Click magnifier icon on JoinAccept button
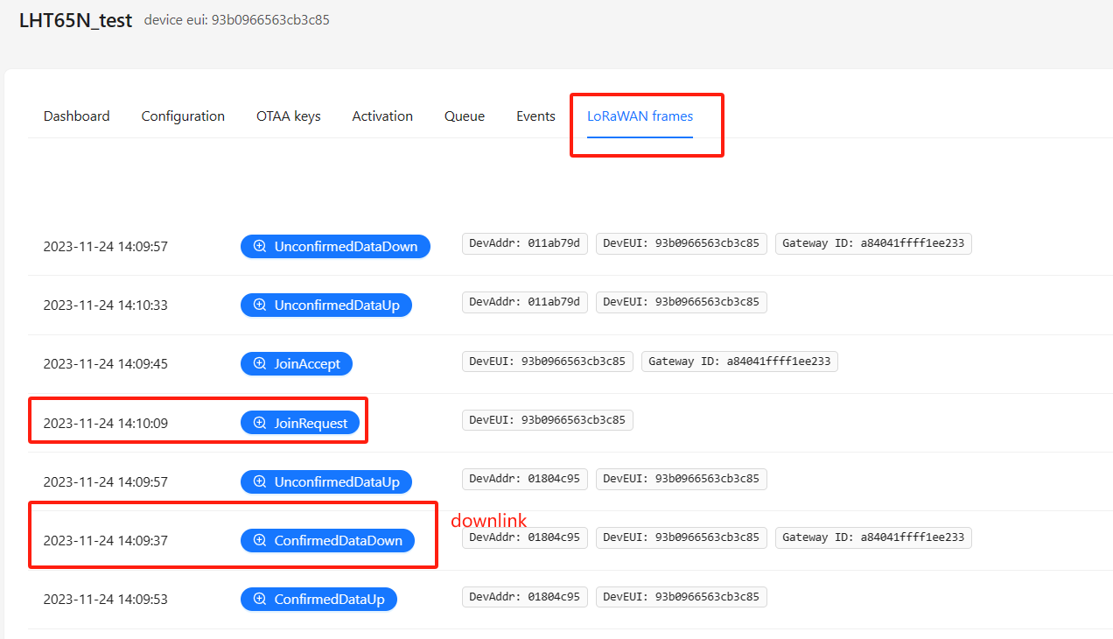The image size is (1113, 639). (260, 363)
